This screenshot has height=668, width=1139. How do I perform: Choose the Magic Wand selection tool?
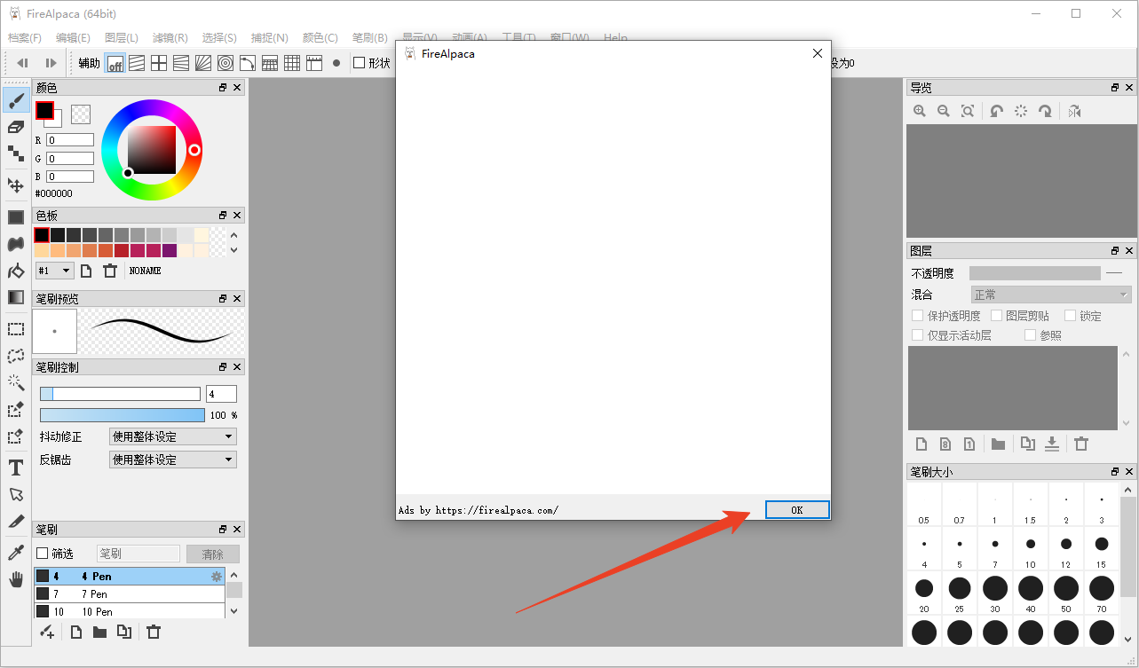pyautogui.click(x=16, y=382)
